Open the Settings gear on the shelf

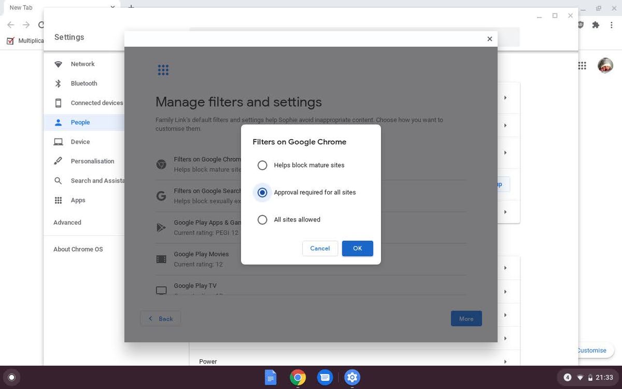[352, 377]
